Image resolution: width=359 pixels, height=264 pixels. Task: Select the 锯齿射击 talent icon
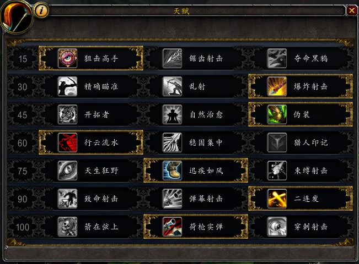pyautogui.click(x=172, y=58)
